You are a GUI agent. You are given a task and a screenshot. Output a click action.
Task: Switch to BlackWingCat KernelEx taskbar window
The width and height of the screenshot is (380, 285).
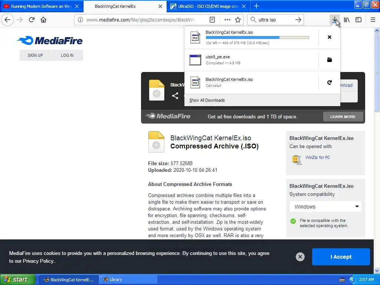coord(69,280)
